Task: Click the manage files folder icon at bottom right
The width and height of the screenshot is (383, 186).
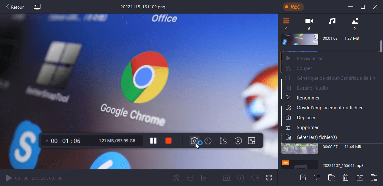Action: (x=374, y=177)
